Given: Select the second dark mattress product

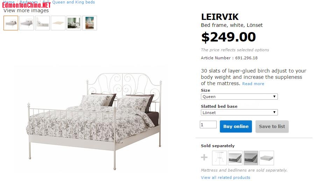Looking at the screenshot, I should 251,158.
